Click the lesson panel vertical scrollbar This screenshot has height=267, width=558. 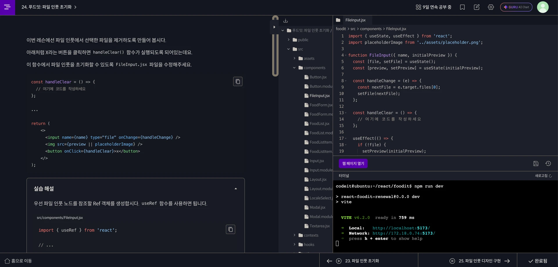point(275,46)
